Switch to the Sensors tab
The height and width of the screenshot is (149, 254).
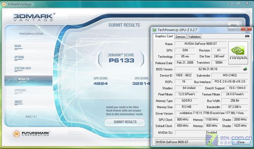(180, 37)
